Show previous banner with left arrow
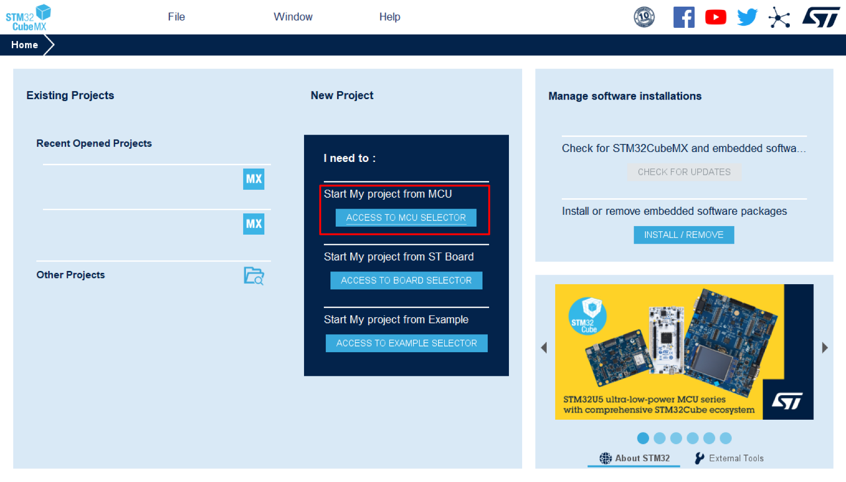This screenshot has height=482, width=846. pyautogui.click(x=544, y=348)
